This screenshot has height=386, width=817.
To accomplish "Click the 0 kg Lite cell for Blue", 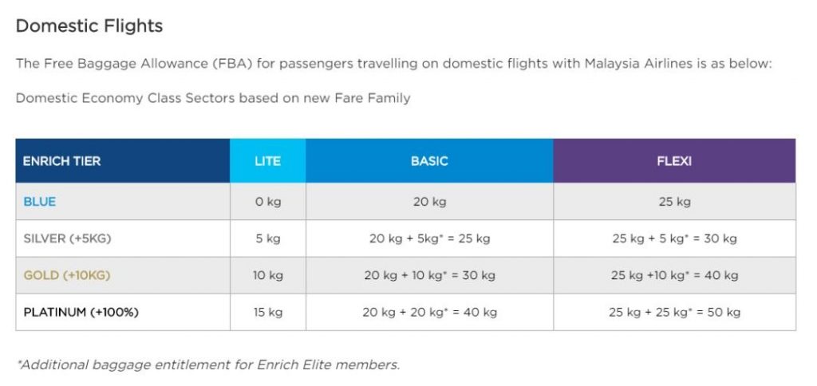I will [x=268, y=202].
